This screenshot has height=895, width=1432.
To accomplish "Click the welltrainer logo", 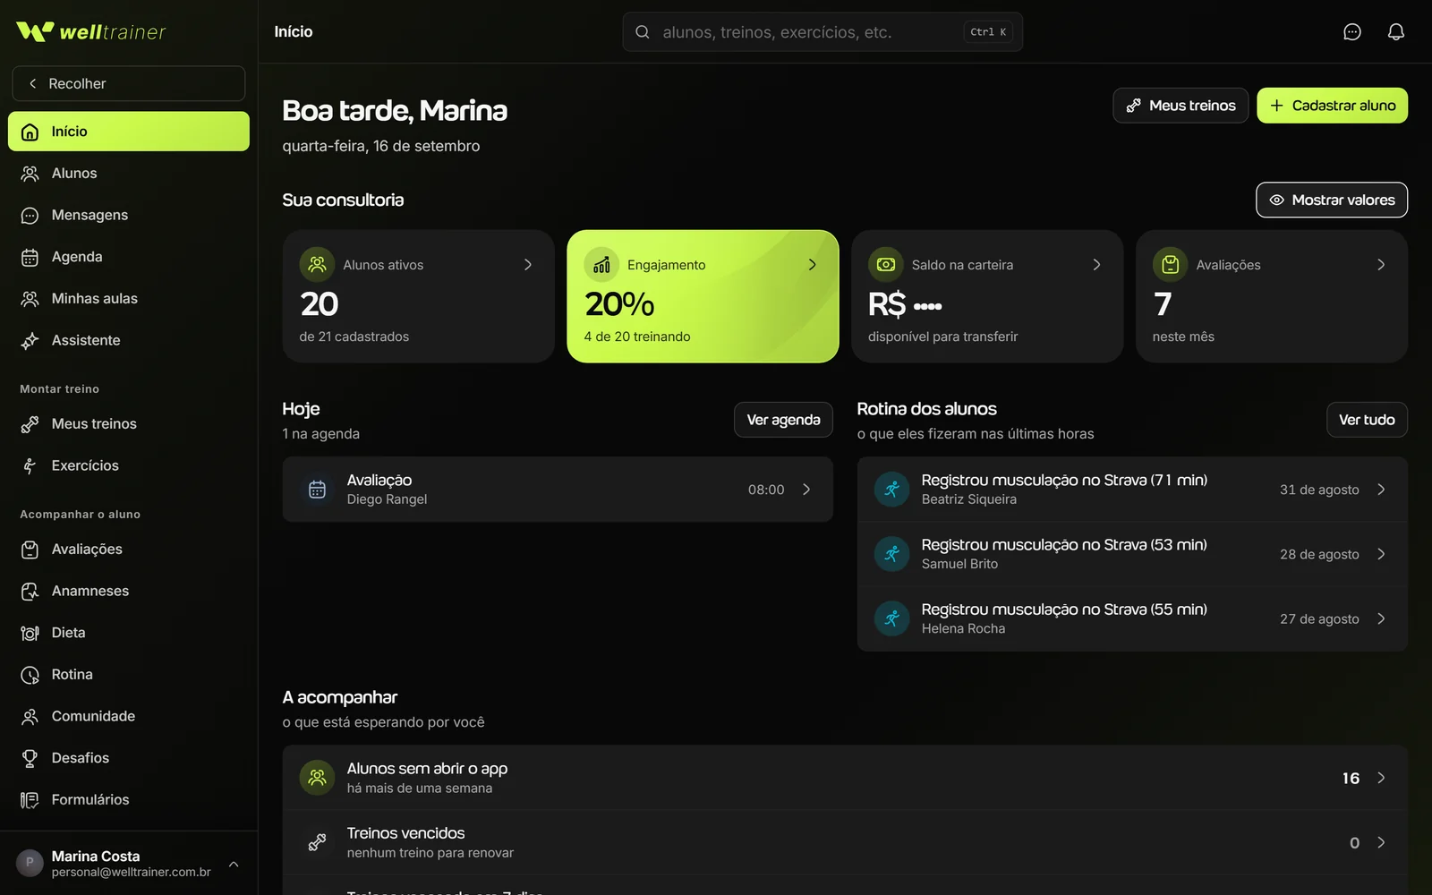I will (x=91, y=32).
